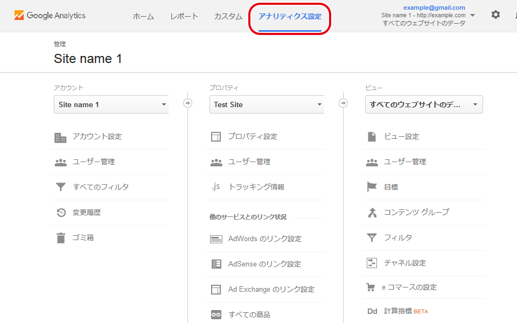
Task: Open 計算指標 BETA link
Action: pos(406,311)
